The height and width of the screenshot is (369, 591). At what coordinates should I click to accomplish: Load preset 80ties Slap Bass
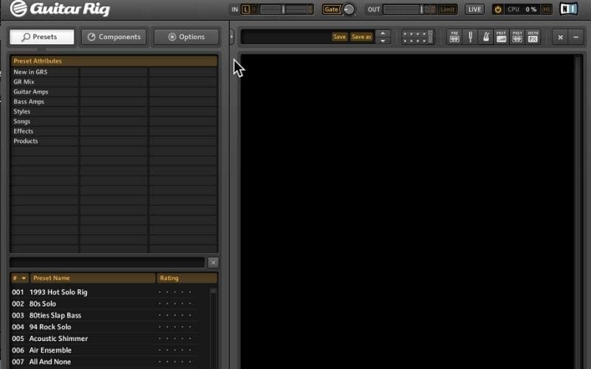pyautogui.click(x=55, y=315)
